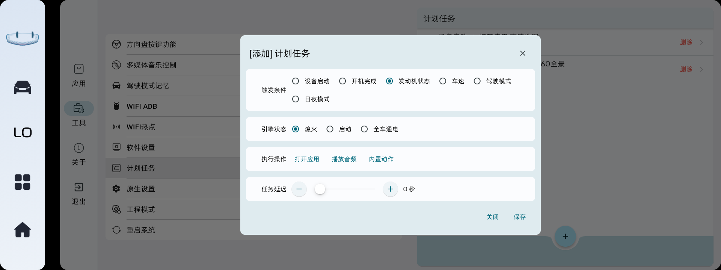Screen dimensions: 721x270
Task: Open the 关于 about info icon
Action: (79, 148)
